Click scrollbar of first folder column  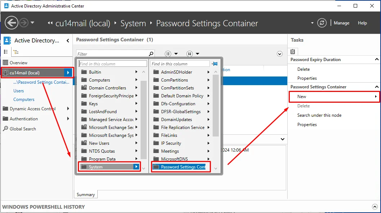(x=143, y=120)
